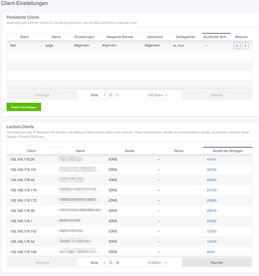Edit the persistent client 'test'

pos(237,46)
